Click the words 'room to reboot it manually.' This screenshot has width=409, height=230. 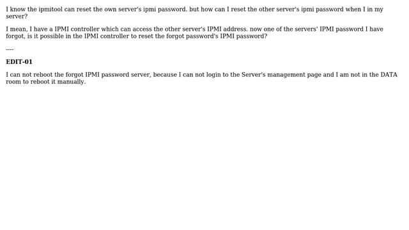[x=45, y=82]
